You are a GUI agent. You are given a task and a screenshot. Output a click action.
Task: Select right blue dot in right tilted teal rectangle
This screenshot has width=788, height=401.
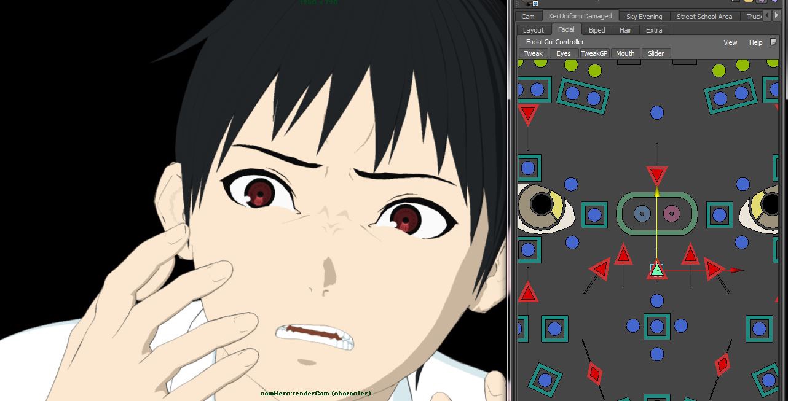(x=741, y=93)
